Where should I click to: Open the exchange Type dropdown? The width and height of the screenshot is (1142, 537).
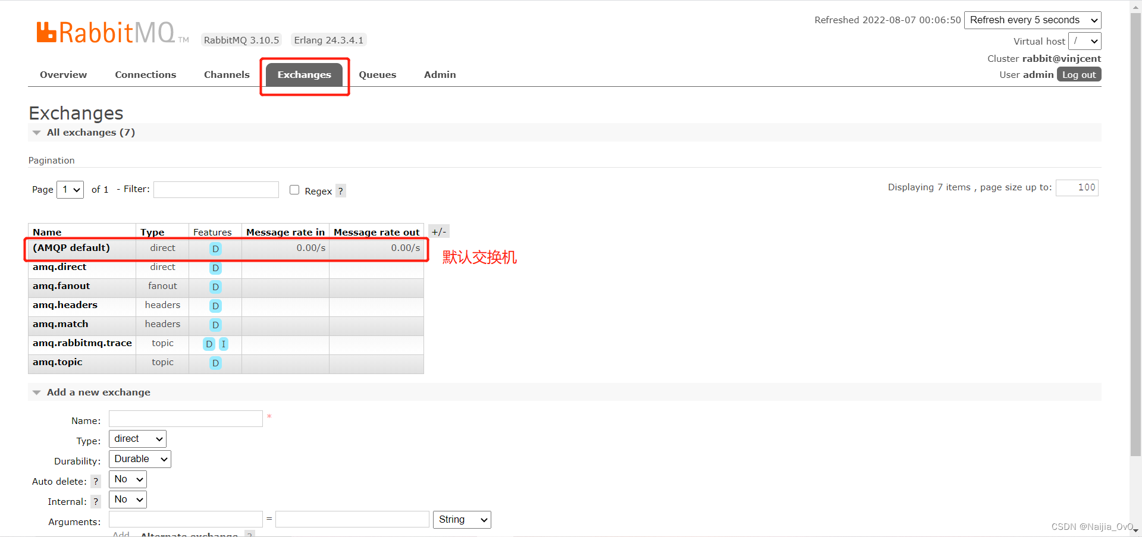[137, 438]
